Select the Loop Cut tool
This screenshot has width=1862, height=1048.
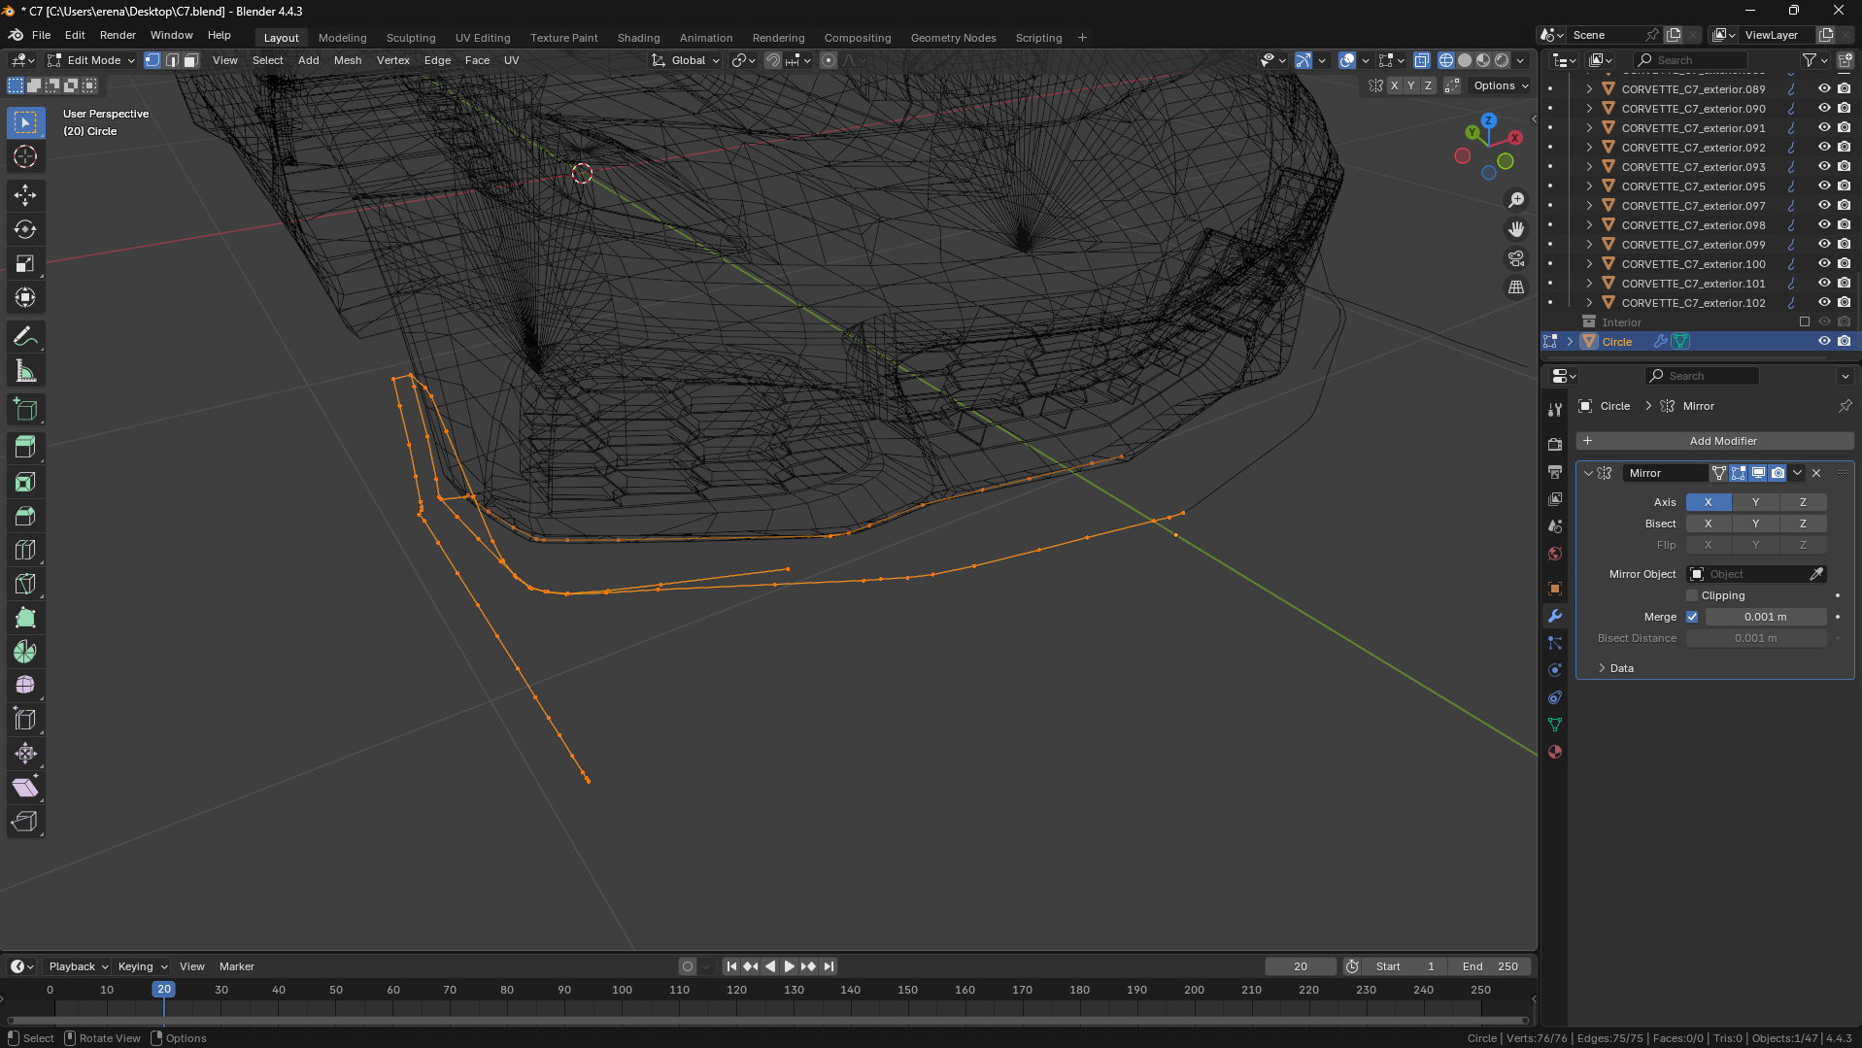point(25,550)
